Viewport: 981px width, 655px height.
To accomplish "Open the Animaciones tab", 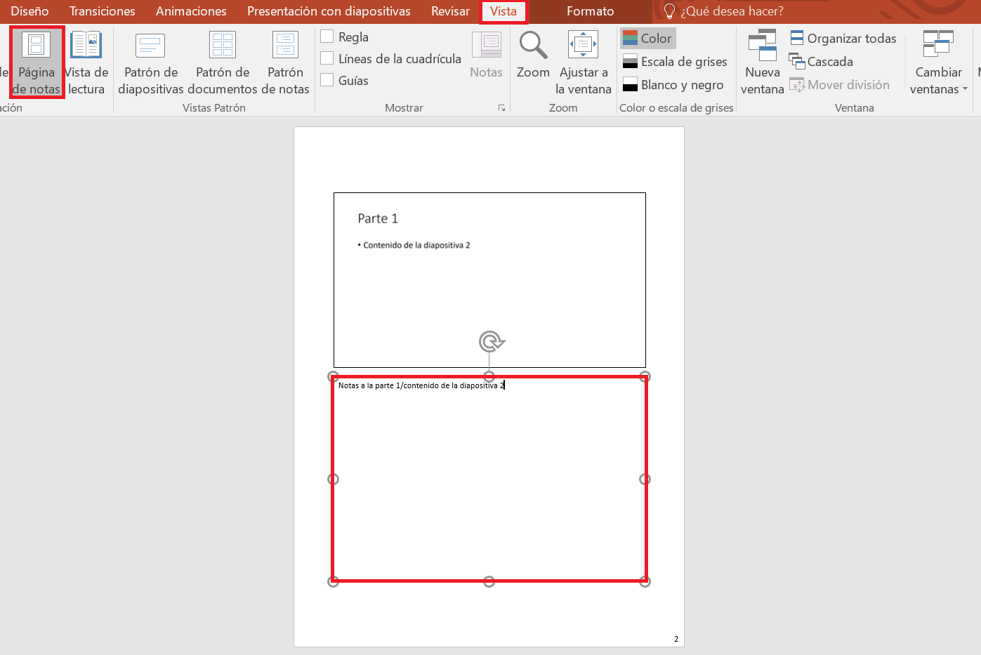I will 191,11.
